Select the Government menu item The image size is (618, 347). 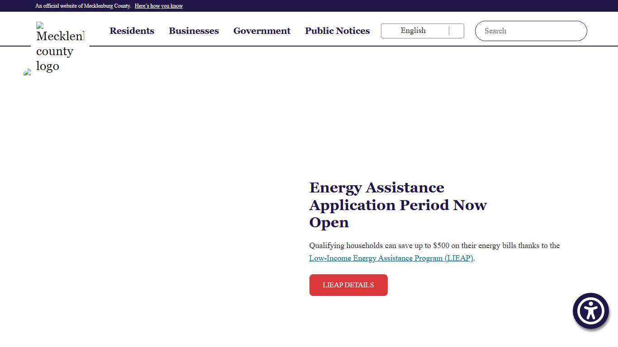(261, 31)
